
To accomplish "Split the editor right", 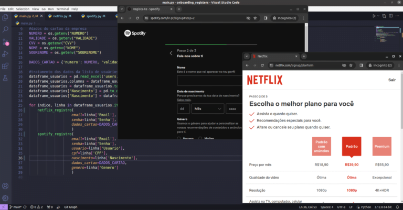I will [x=390, y=16].
